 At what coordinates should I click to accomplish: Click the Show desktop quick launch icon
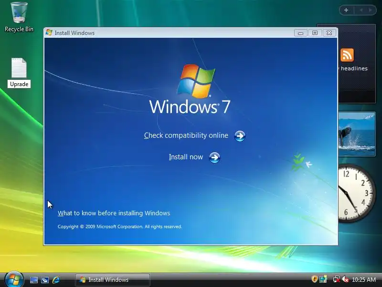tap(33, 280)
